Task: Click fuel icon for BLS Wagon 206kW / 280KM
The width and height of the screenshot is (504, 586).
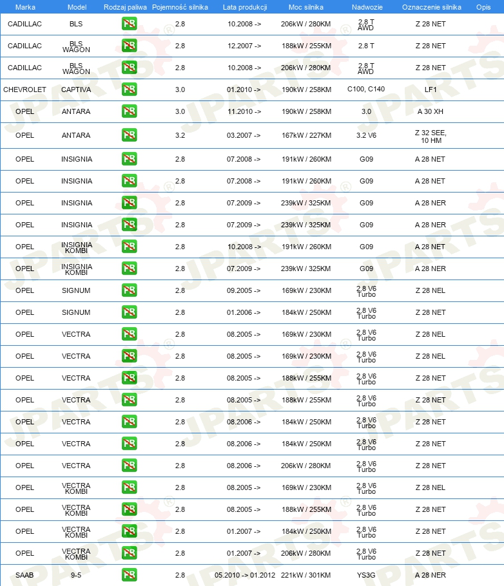Action: (129, 68)
